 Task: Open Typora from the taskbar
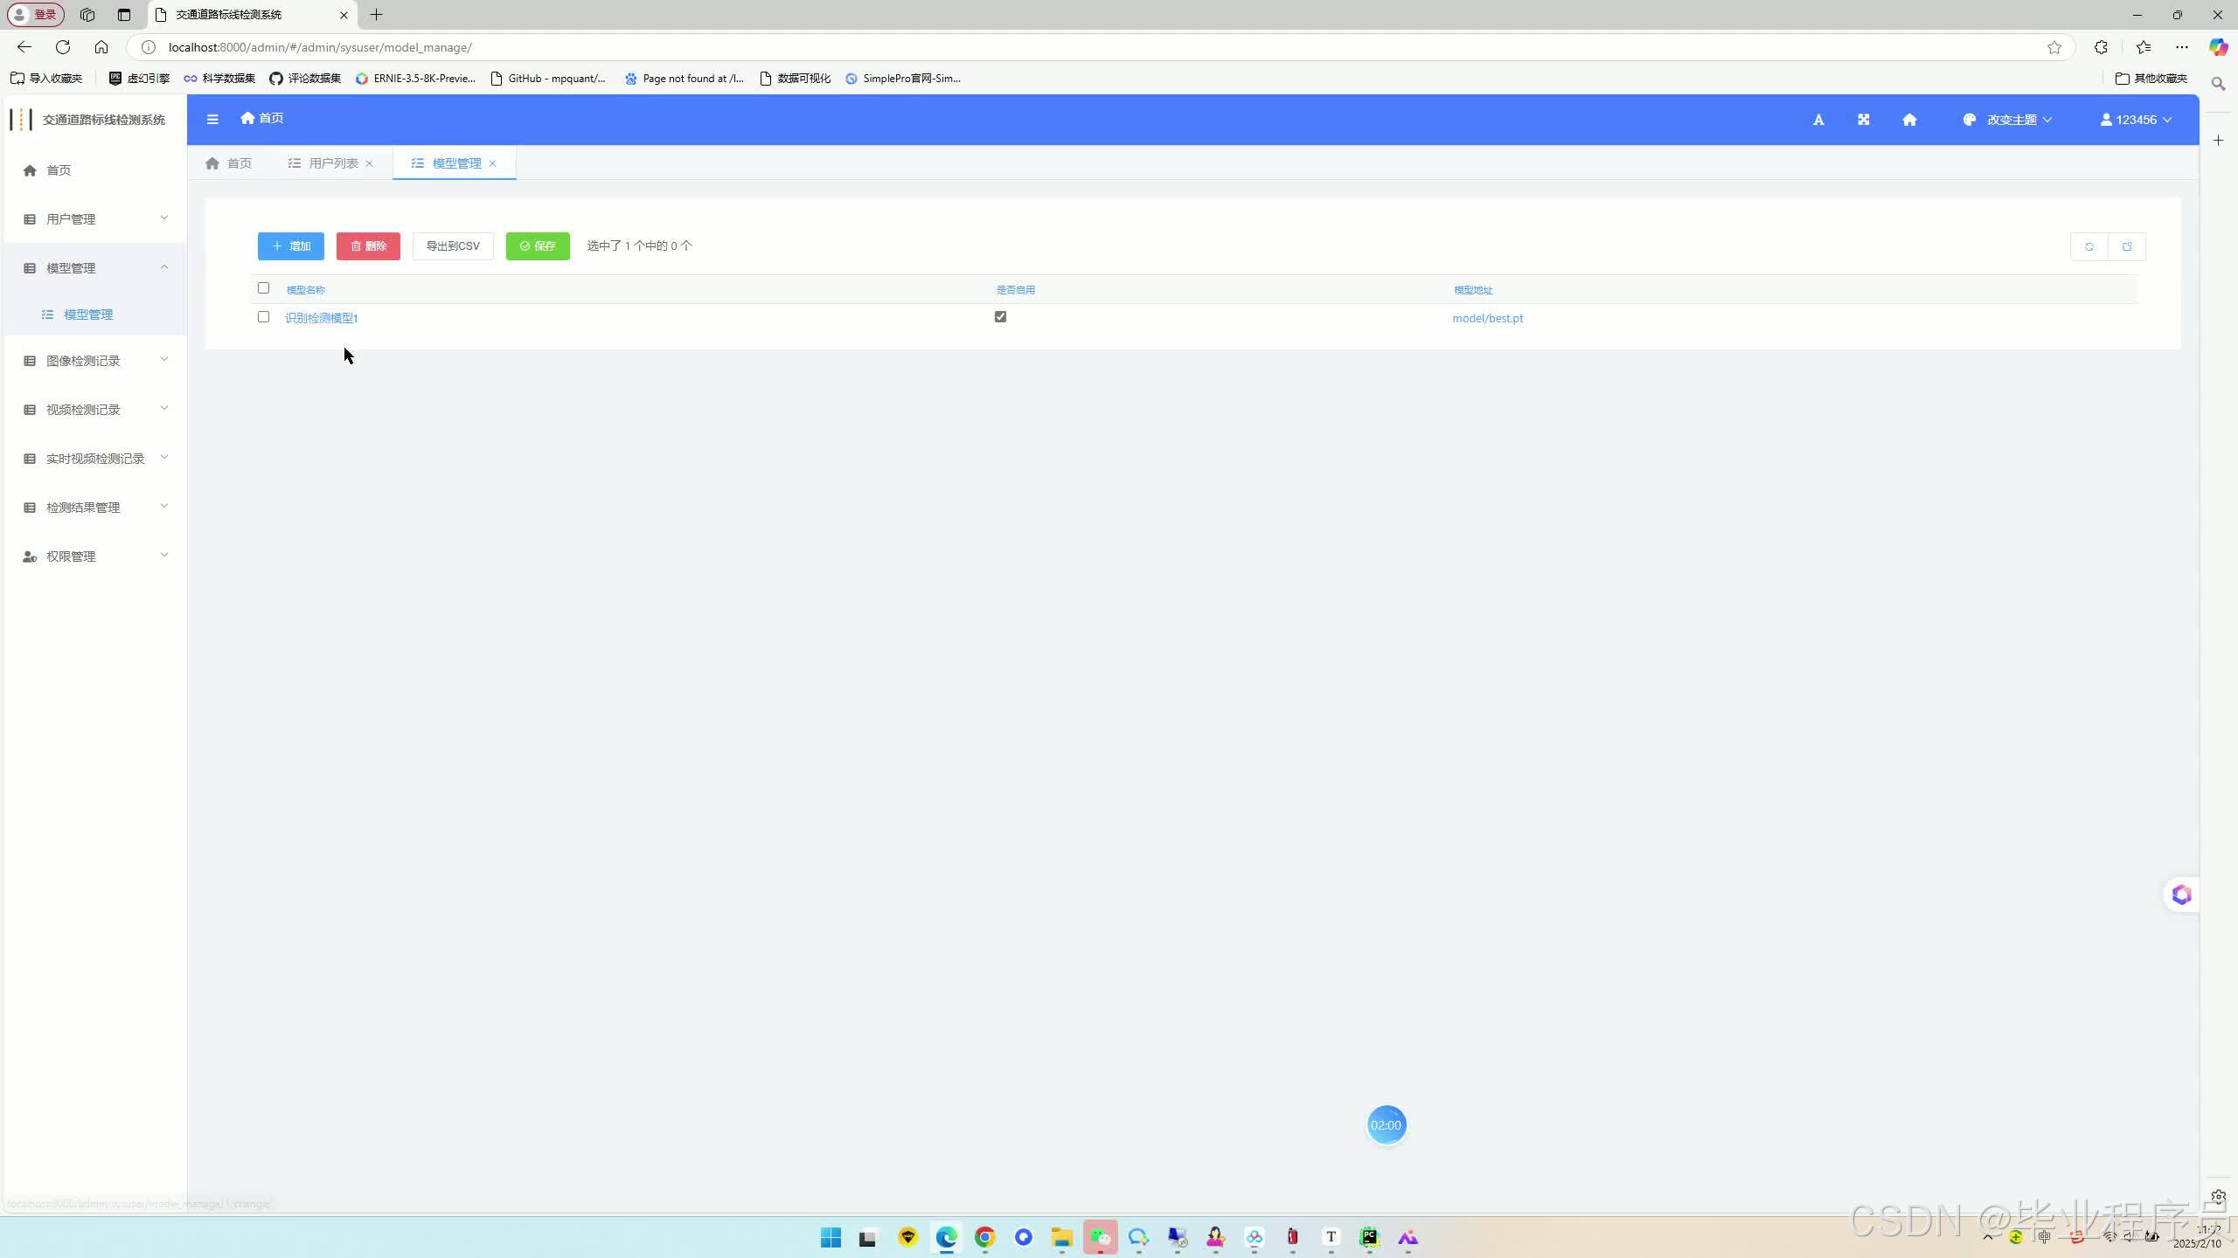coord(1331,1237)
